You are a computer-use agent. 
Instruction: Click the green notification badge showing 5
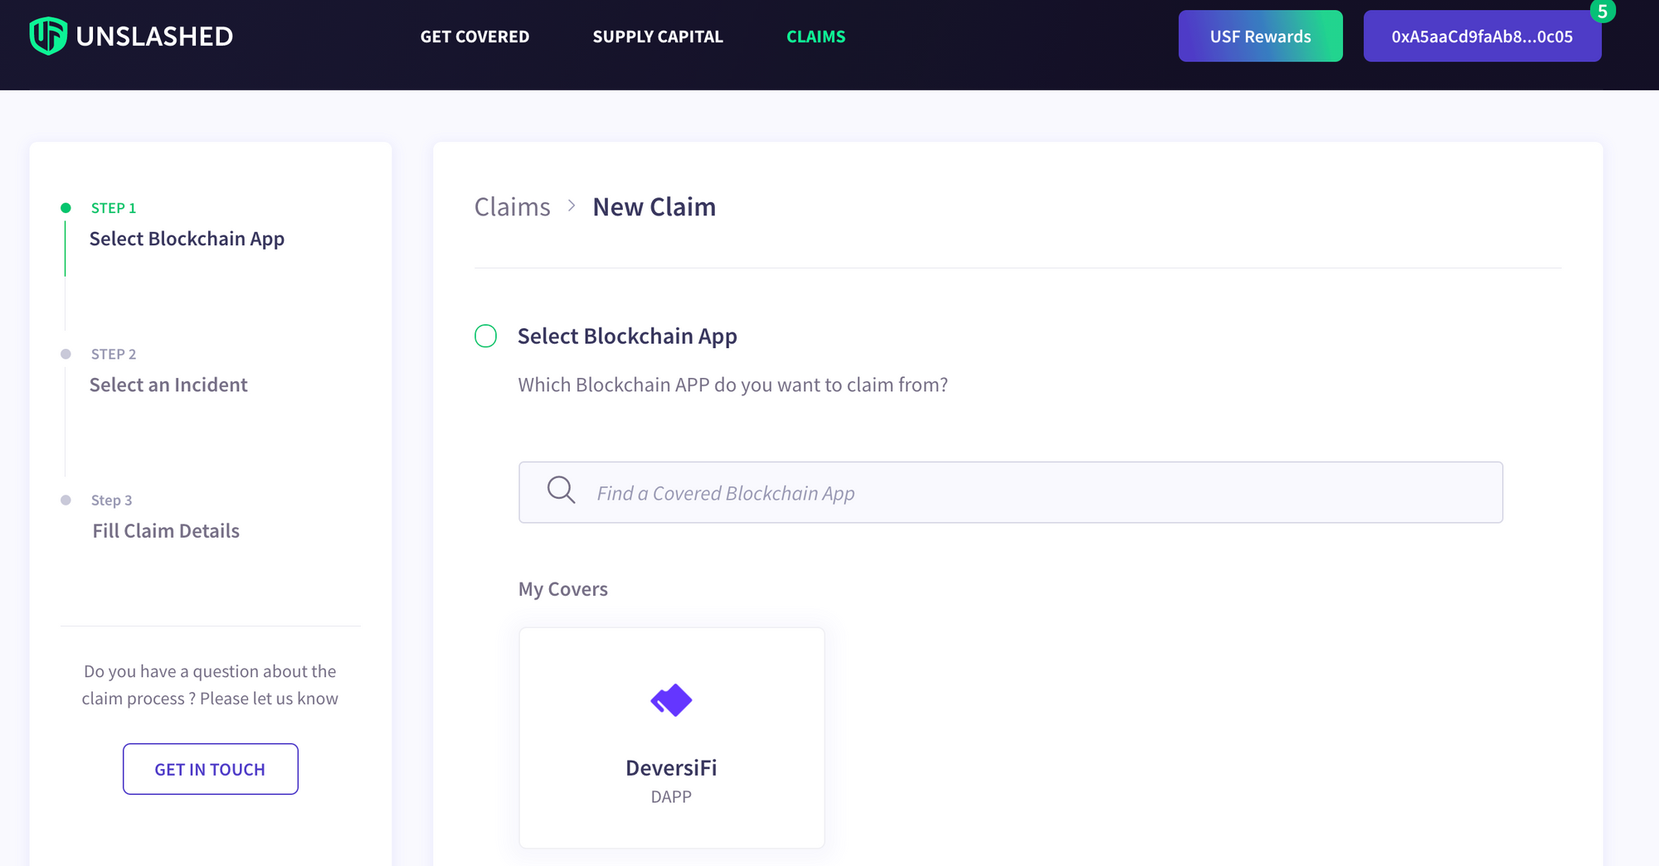[x=1602, y=12]
